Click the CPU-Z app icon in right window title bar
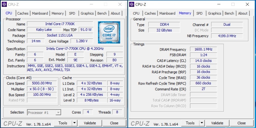The image size is (256, 128). click(132, 4)
